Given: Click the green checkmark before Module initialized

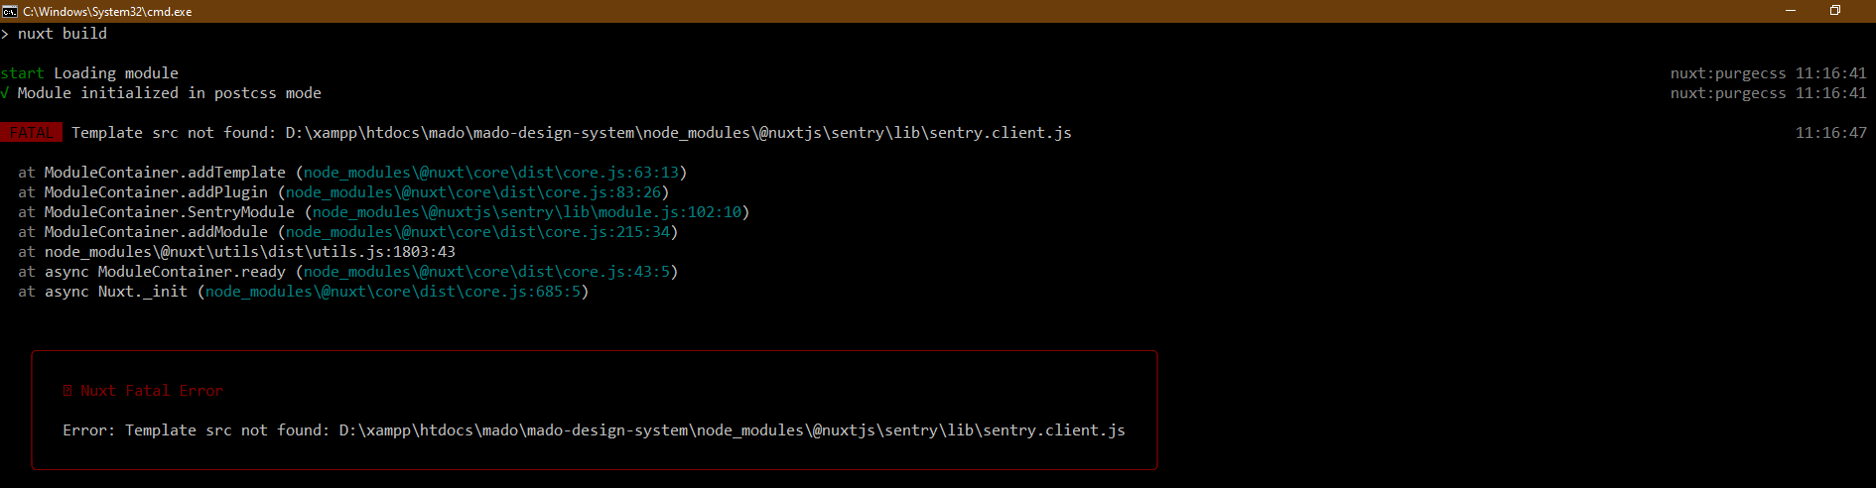Looking at the screenshot, I should click(x=5, y=93).
